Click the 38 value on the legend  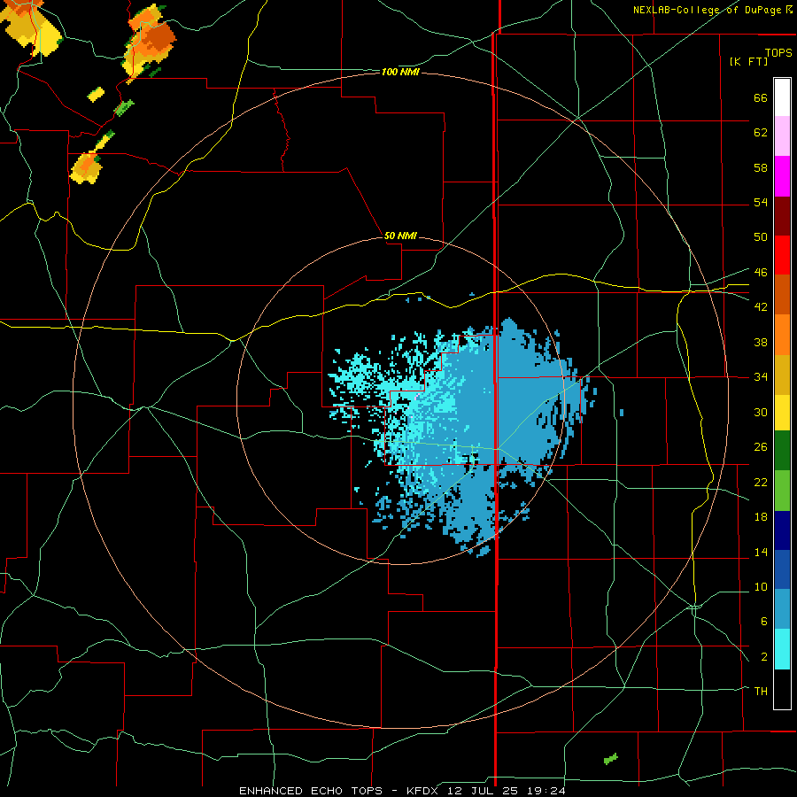(x=761, y=342)
